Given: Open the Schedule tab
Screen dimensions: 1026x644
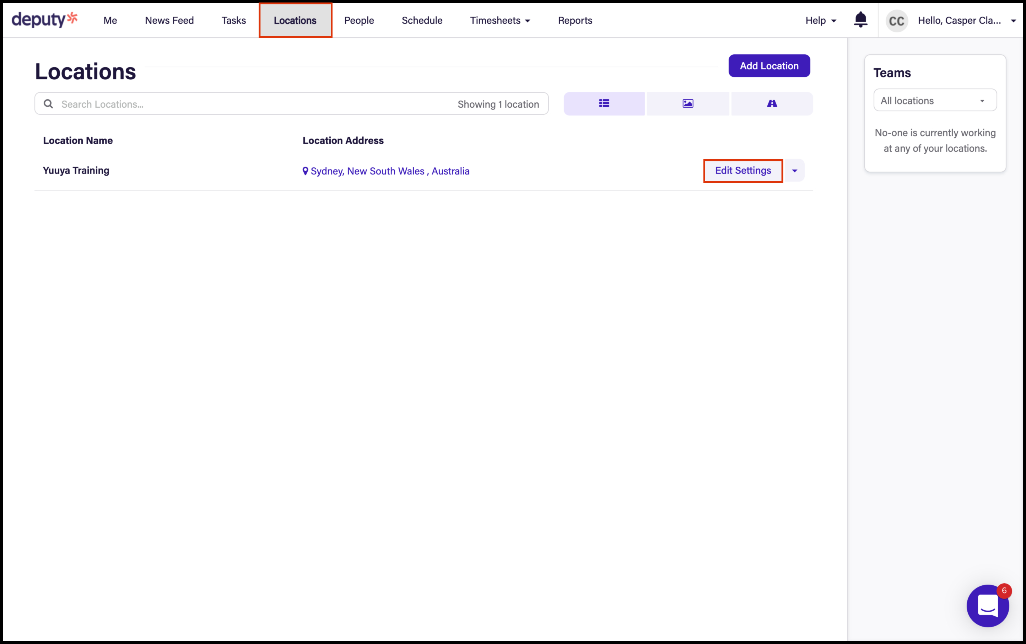Looking at the screenshot, I should click(421, 21).
